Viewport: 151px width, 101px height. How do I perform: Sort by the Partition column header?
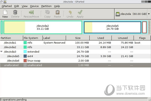[11, 38]
